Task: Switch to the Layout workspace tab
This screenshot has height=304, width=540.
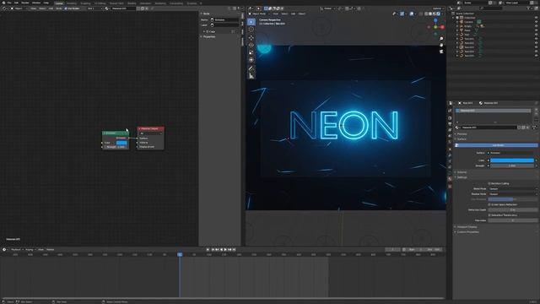Action: pyautogui.click(x=59, y=3)
